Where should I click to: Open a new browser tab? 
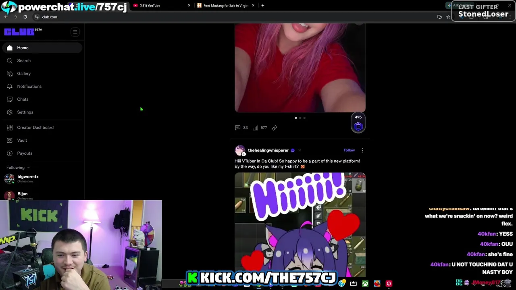263,6
